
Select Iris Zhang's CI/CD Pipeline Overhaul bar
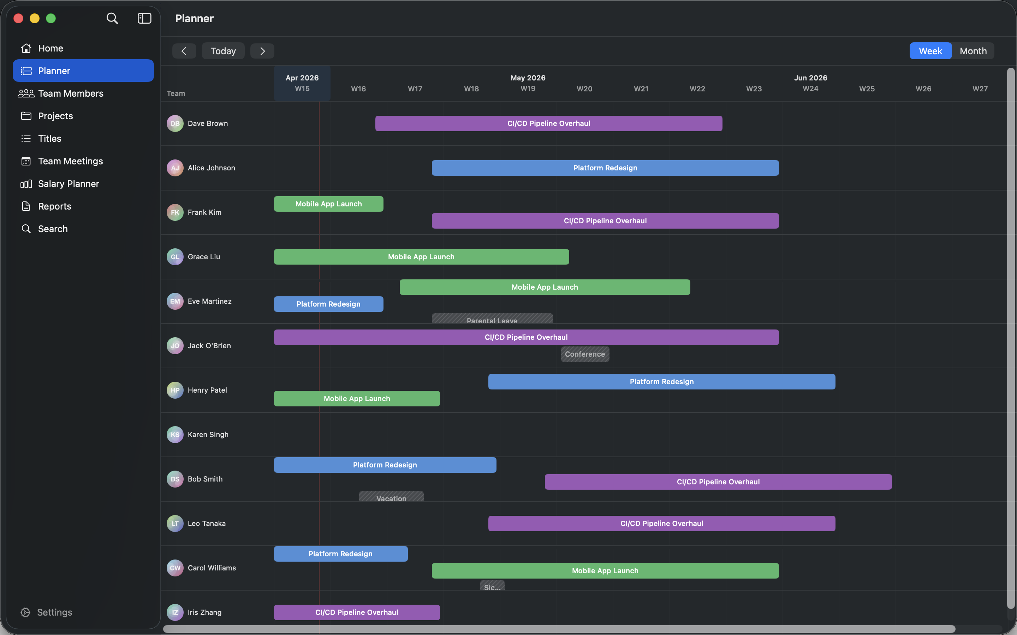[357, 612]
